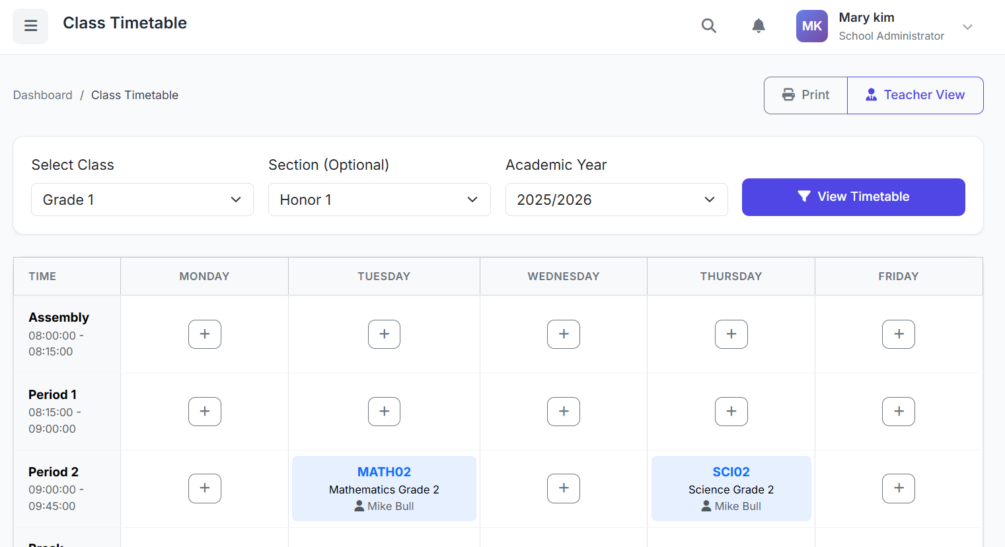This screenshot has height=547, width=1005.
Task: Click the search magnifier icon
Action: click(x=708, y=26)
